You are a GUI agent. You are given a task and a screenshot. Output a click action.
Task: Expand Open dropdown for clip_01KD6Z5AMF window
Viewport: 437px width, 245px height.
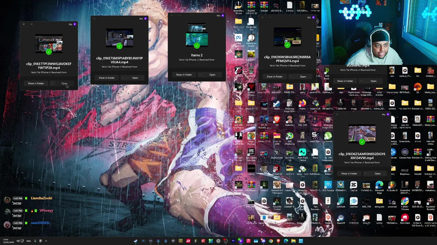click(366, 174)
